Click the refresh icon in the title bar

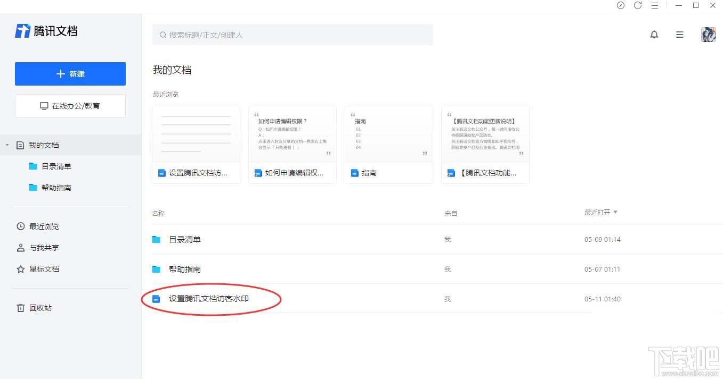[638, 5]
